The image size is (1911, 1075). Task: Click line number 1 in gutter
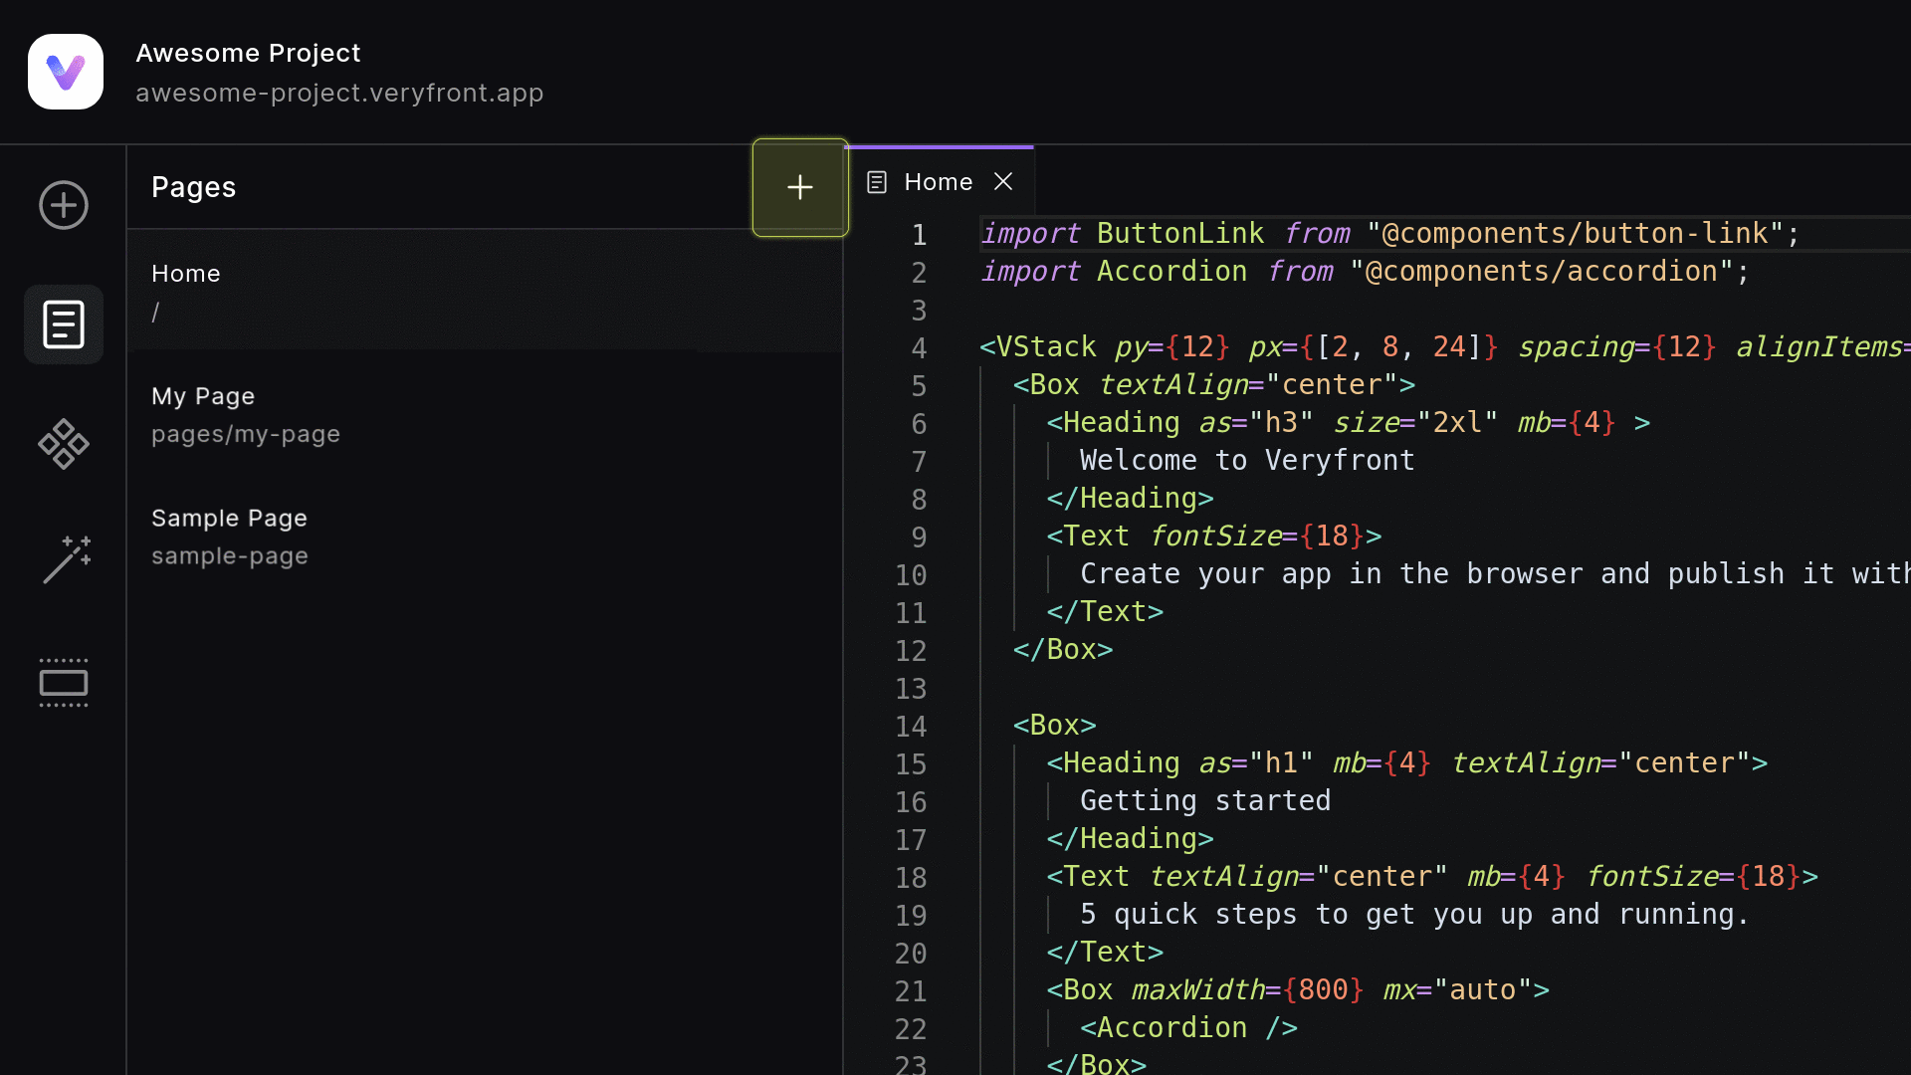pyautogui.click(x=919, y=235)
